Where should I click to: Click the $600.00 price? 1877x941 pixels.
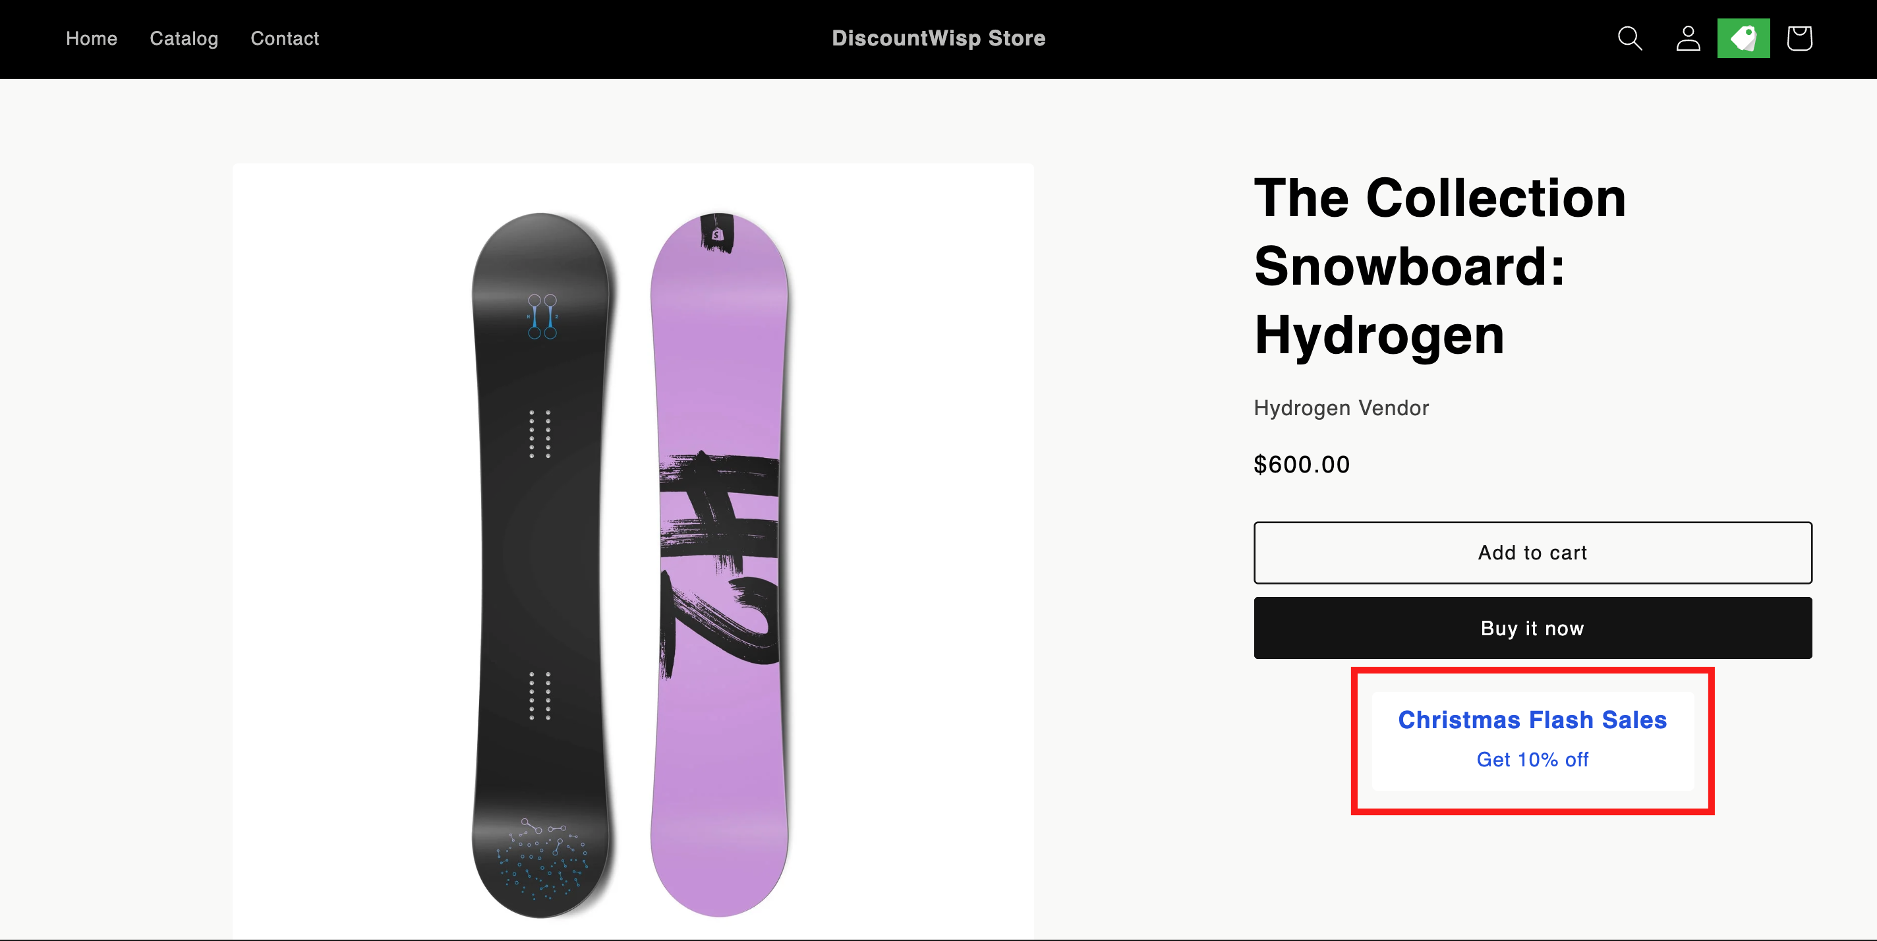(x=1302, y=464)
